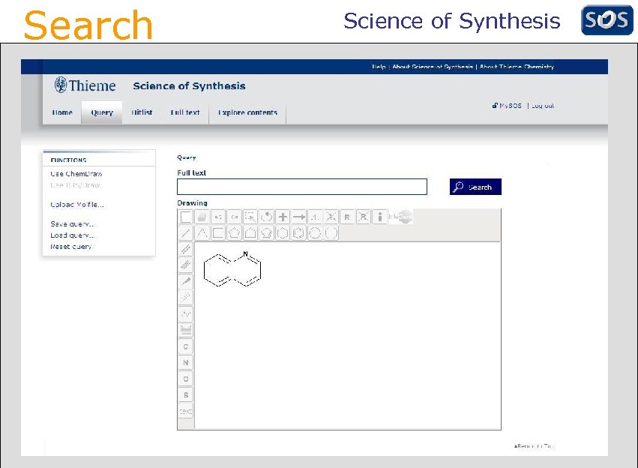Open the info icon in drawing toolbar

pyautogui.click(x=379, y=217)
